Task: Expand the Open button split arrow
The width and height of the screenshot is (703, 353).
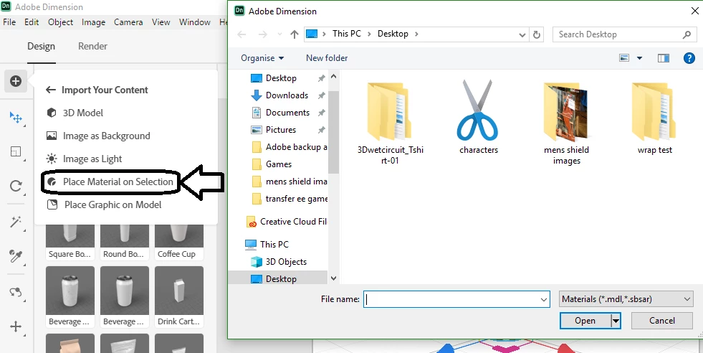Action: point(616,321)
